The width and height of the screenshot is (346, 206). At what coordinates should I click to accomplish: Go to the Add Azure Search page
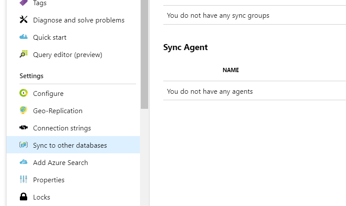[73, 162]
